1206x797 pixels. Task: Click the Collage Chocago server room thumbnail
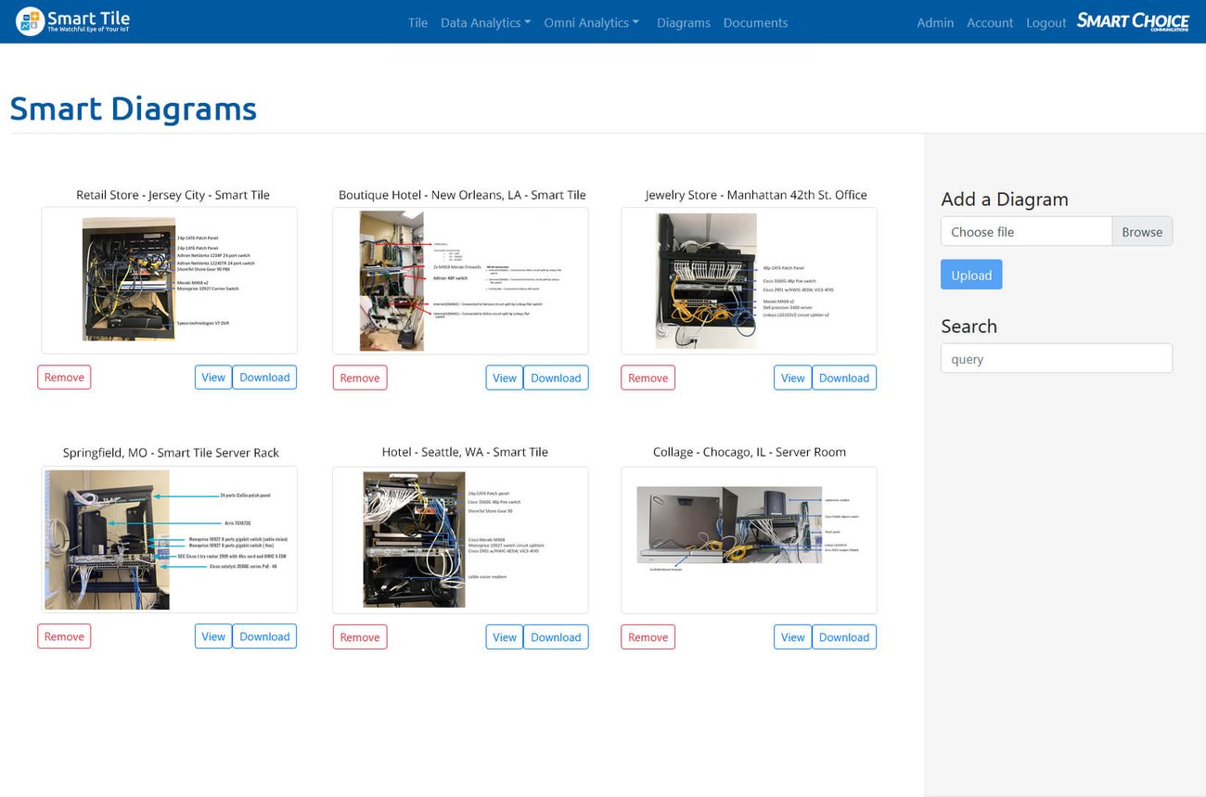point(749,539)
